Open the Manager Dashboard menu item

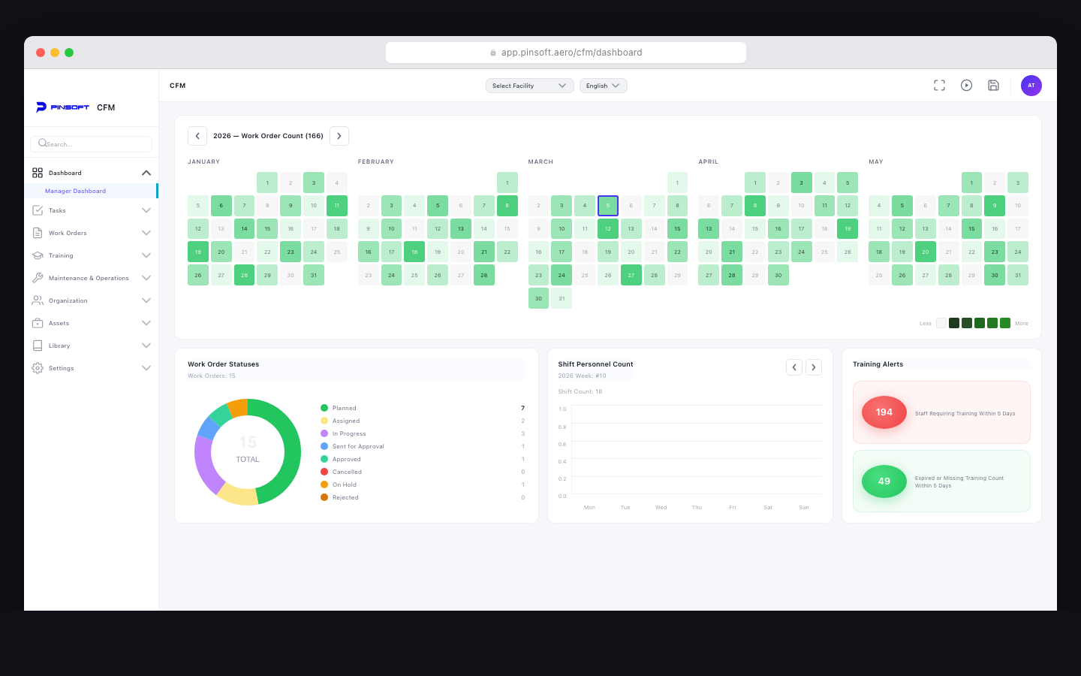click(75, 191)
